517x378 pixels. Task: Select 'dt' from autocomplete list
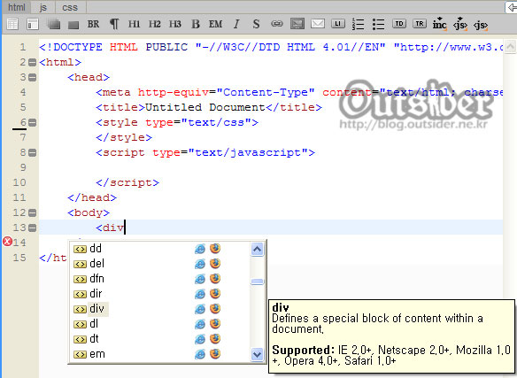(159, 339)
